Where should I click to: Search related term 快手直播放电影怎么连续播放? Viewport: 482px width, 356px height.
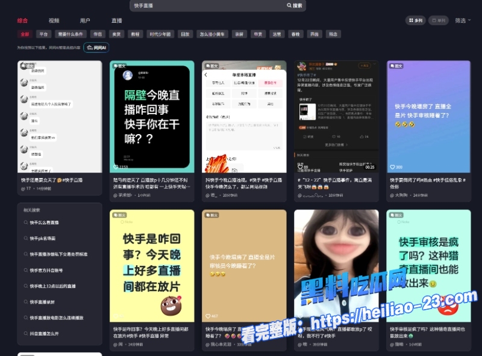[57, 318]
